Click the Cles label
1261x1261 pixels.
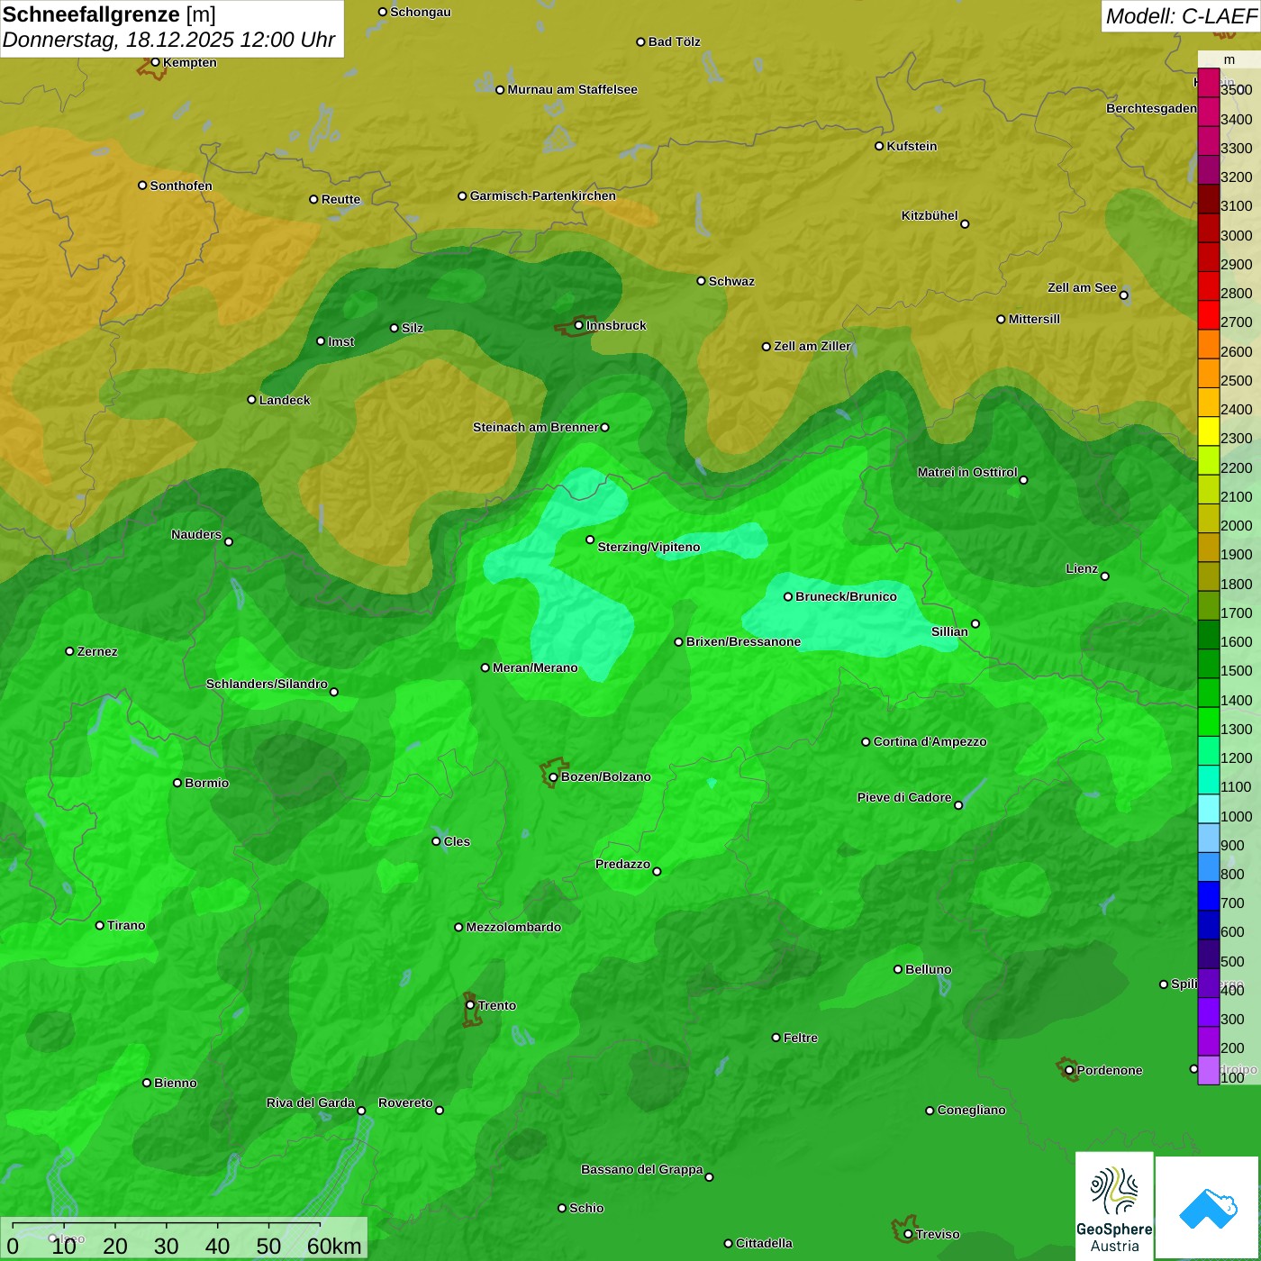click(x=457, y=841)
